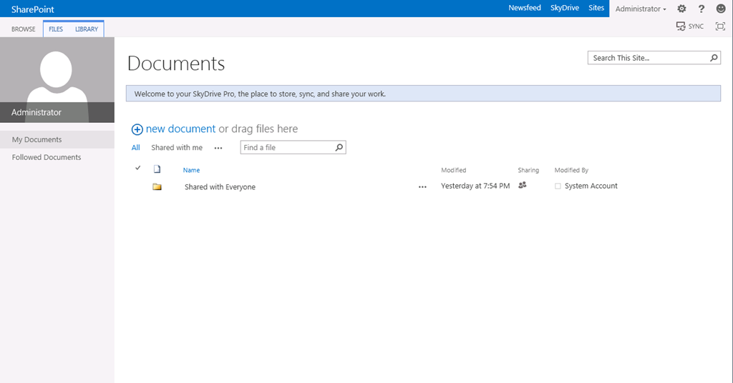Toggle the focus on content icon
The height and width of the screenshot is (383, 733).
[x=720, y=26]
